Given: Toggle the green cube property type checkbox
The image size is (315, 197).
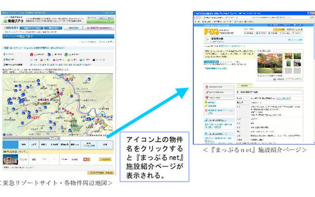Looking at the screenshot, I should 70,55.
